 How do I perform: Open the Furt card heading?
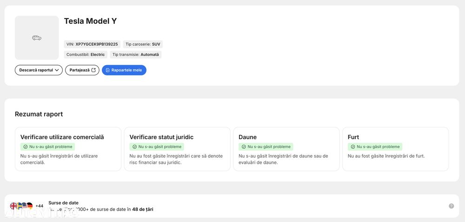pyautogui.click(x=353, y=137)
